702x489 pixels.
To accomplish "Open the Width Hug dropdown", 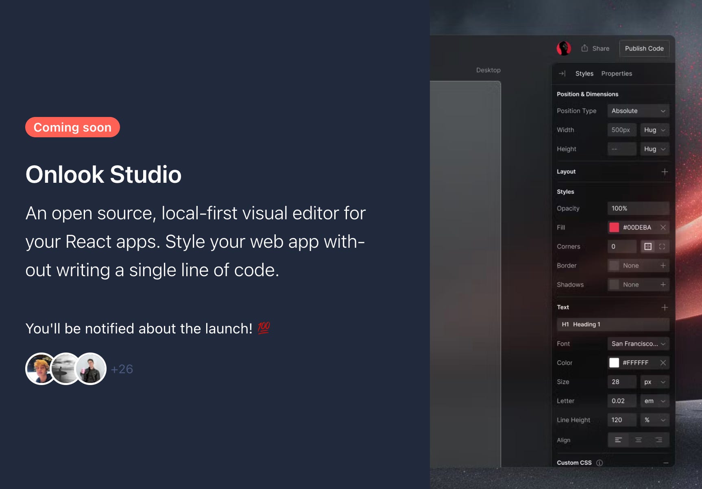I will (x=655, y=130).
